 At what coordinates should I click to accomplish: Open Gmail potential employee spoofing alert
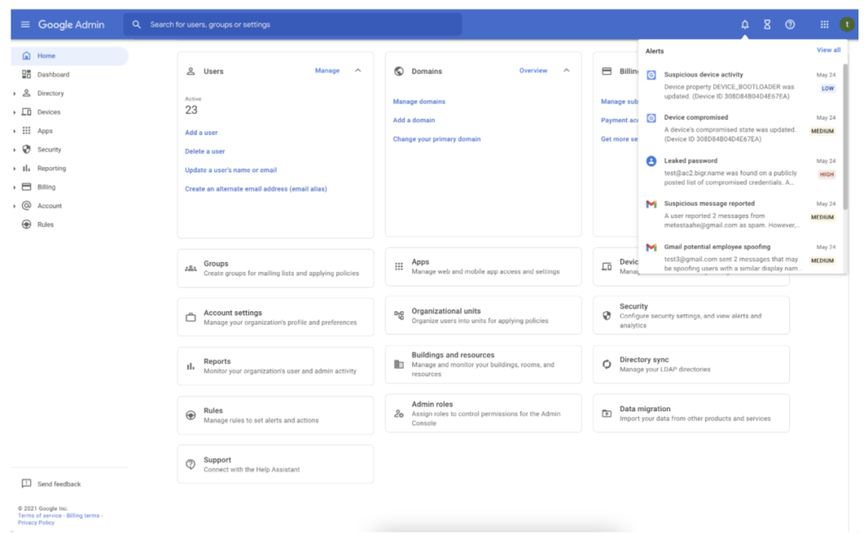(741, 257)
